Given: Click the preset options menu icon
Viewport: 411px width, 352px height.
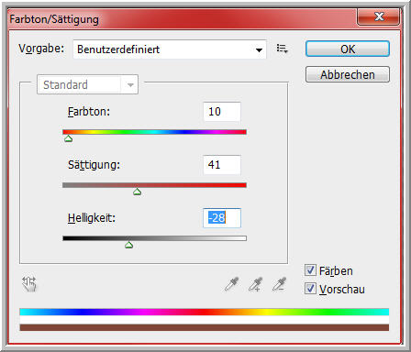Looking at the screenshot, I should [282, 49].
